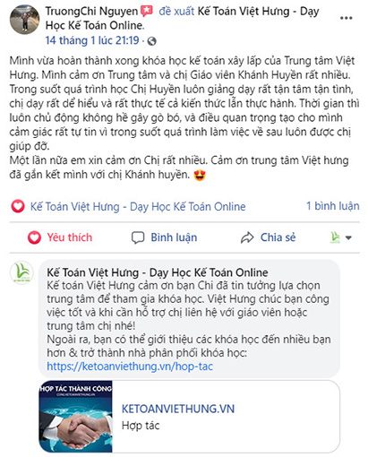Click Kế Toán Việt Hưng's avatar beside comment

(21, 272)
